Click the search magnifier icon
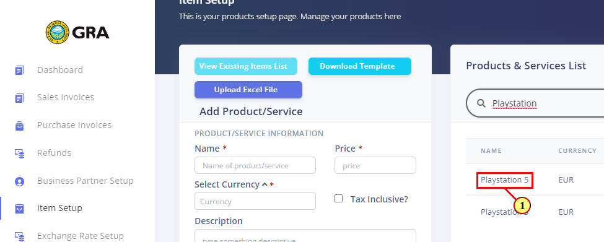The image size is (604, 242). point(481,103)
